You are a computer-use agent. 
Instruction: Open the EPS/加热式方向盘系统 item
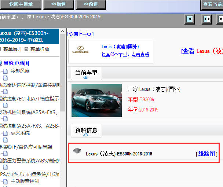point(30,174)
